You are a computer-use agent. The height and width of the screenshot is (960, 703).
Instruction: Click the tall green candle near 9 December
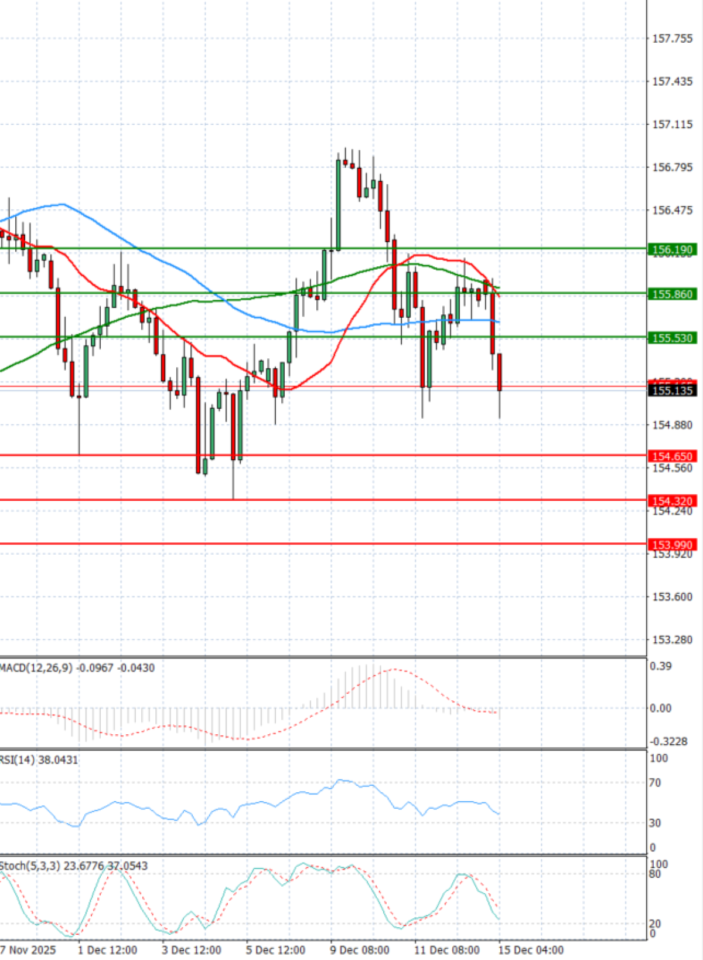[339, 204]
